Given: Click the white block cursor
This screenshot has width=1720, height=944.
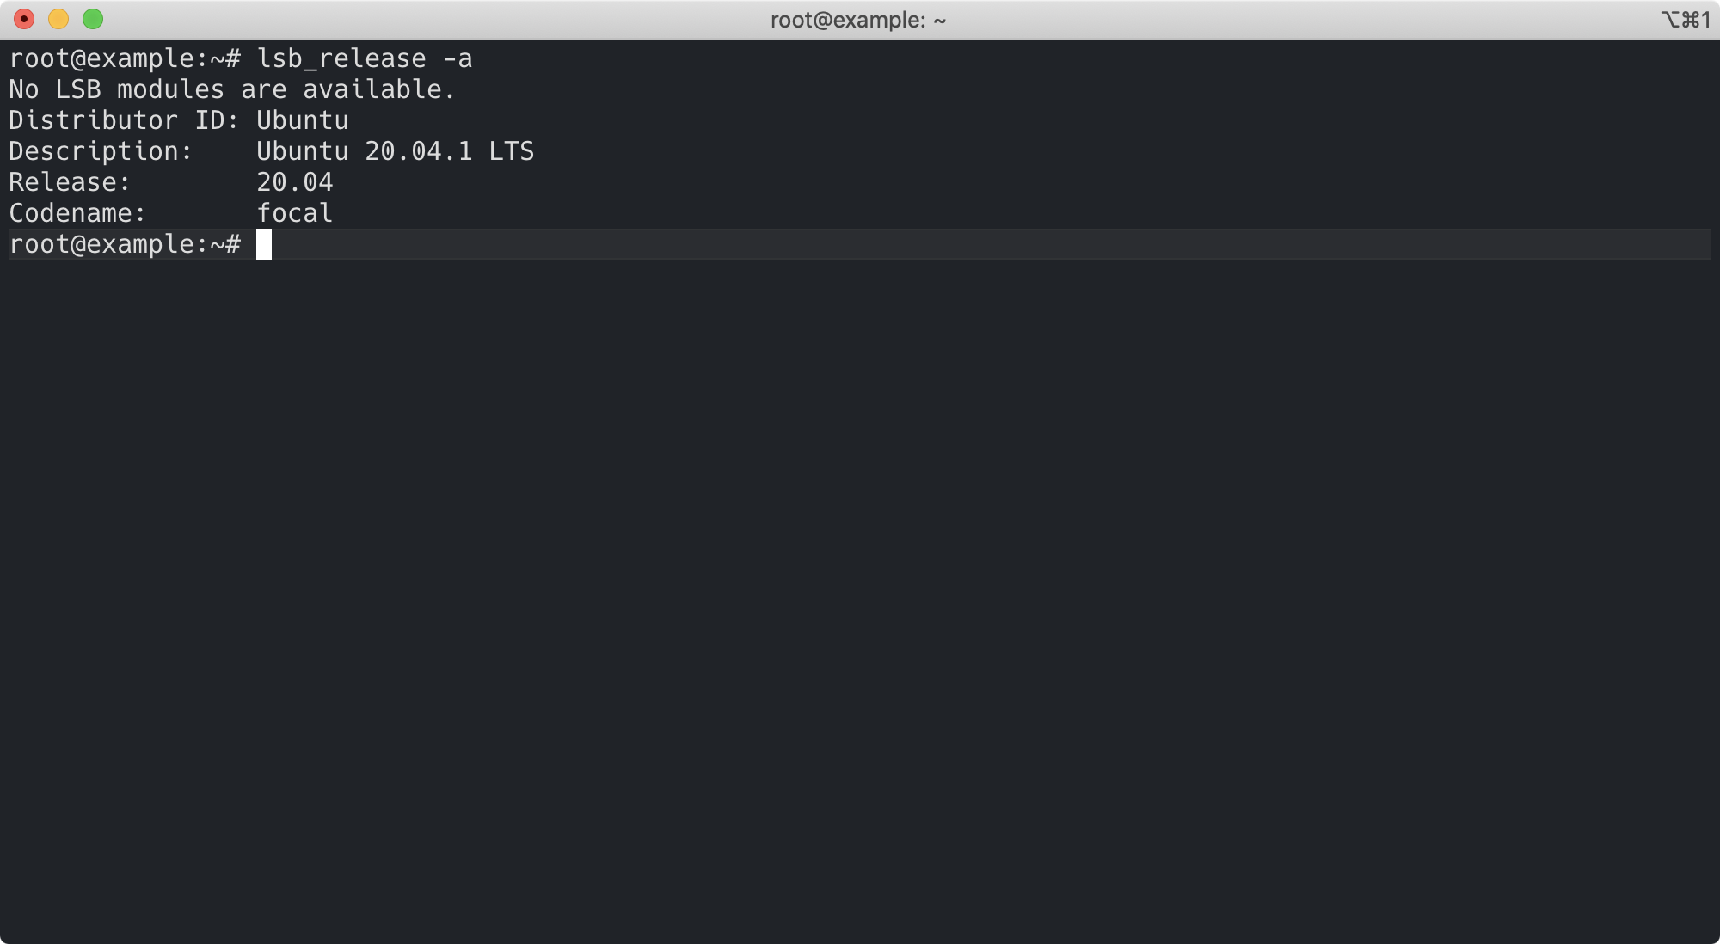Looking at the screenshot, I should tap(264, 244).
